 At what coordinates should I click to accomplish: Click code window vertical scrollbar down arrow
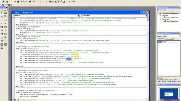pos(148,98)
